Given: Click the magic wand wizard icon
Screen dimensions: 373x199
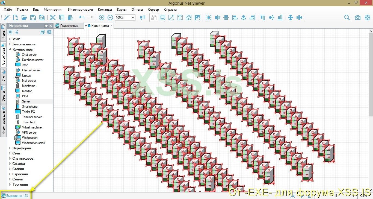Looking at the screenshot, I should point(7,17).
